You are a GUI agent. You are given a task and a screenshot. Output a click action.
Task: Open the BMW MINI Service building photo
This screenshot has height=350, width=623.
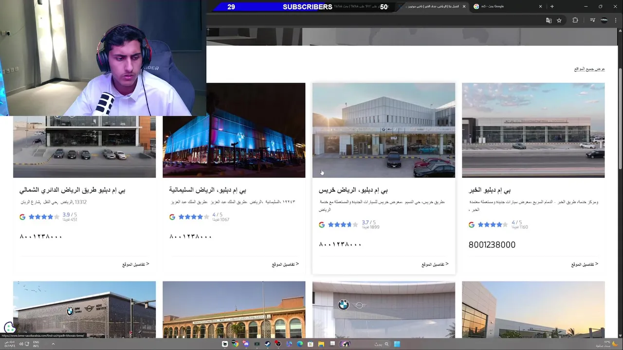84,310
